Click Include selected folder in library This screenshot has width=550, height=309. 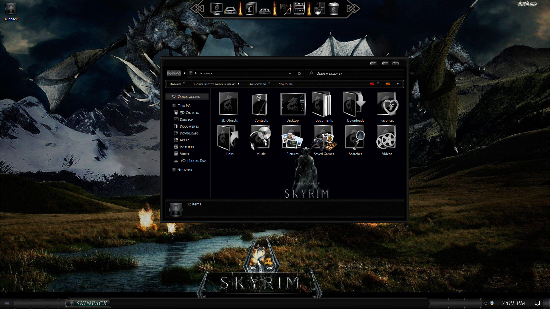(215, 84)
